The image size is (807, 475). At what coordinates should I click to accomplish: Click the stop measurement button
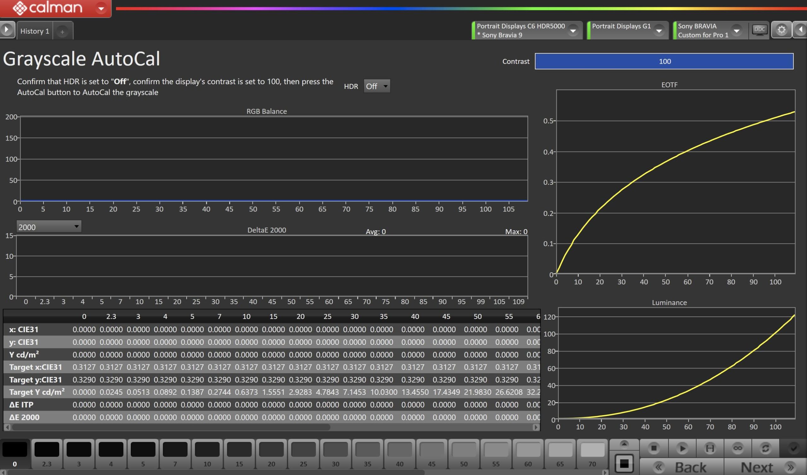pos(653,448)
